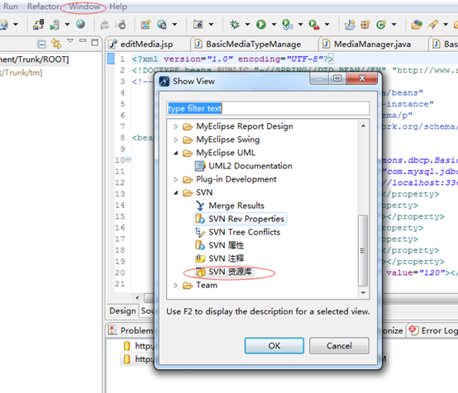The image size is (458, 393).
Task: Select UML2 Documentation view
Action: (250, 166)
